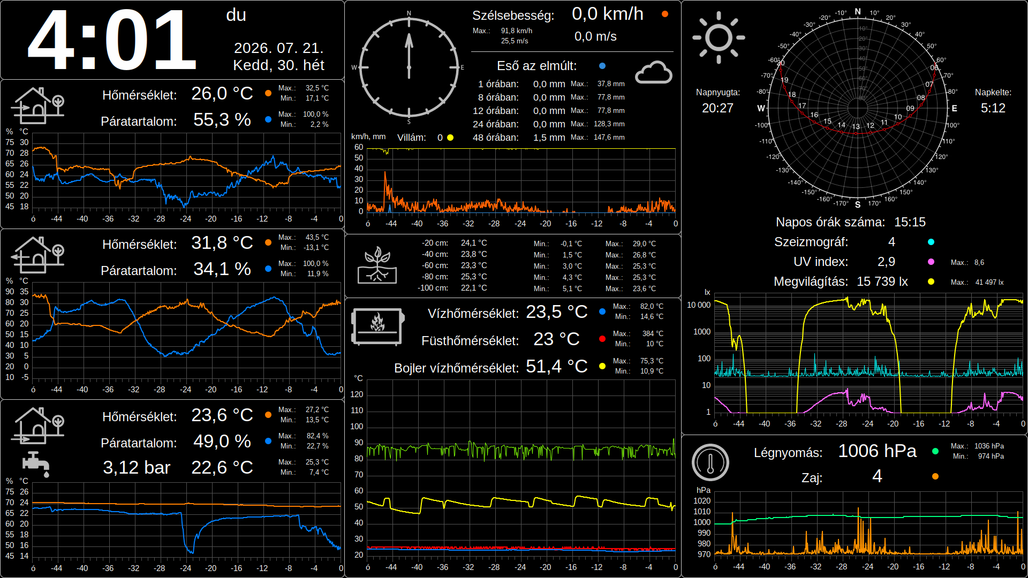The width and height of the screenshot is (1028, 578).
Task: Click the 15 739 lx illumination value
Action: coord(882,282)
